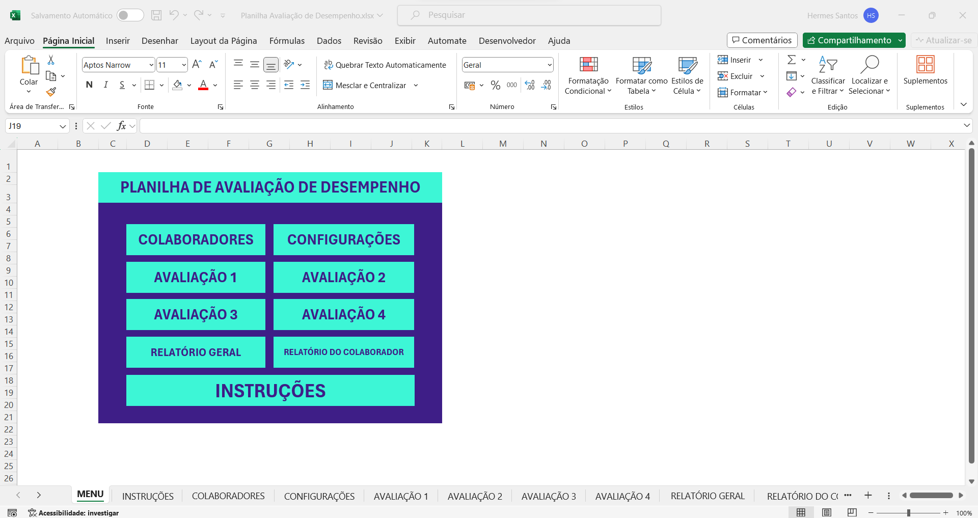Click the Top Align icon
978x518 pixels.
(x=238, y=64)
